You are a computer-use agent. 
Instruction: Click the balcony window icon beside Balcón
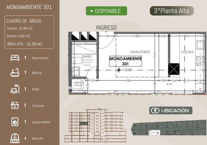(15, 138)
